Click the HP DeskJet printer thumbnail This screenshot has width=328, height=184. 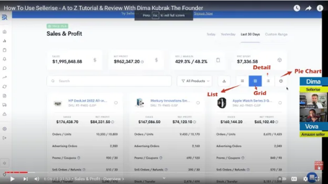coord(58,103)
